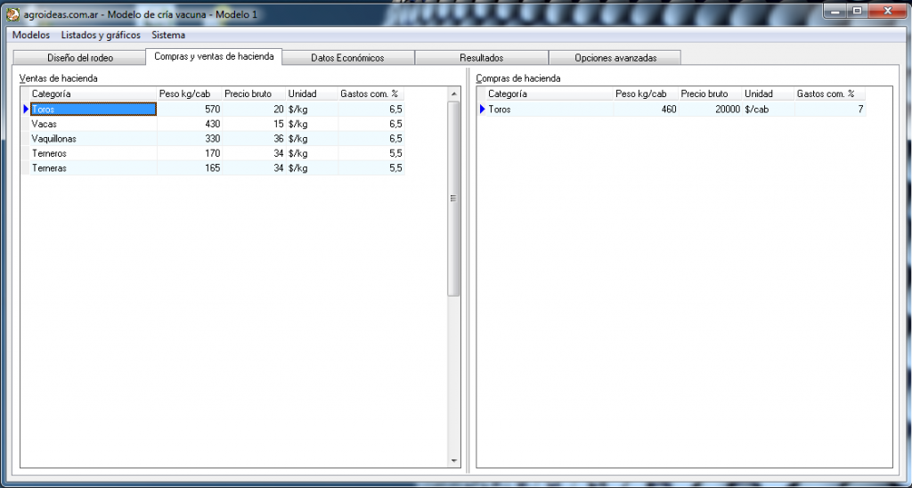Click the Peso kg/cab header in Compras

[646, 94]
